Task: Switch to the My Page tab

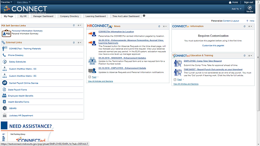Action: pos(9,16)
